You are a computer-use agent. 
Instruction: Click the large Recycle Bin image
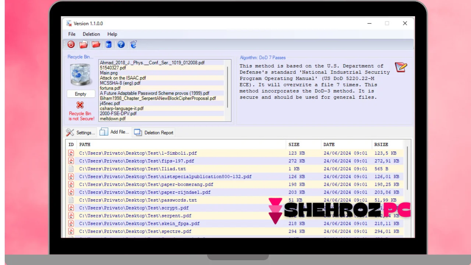click(80, 75)
